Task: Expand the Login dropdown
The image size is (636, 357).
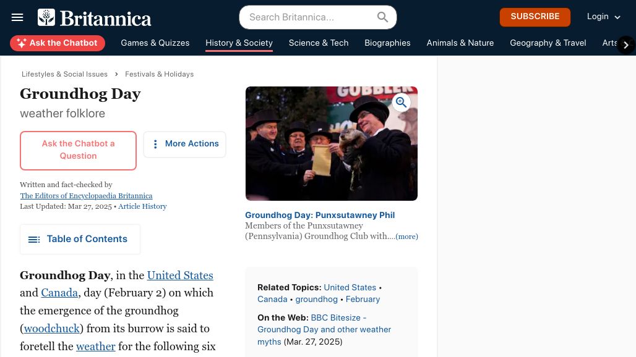Action: [x=604, y=17]
